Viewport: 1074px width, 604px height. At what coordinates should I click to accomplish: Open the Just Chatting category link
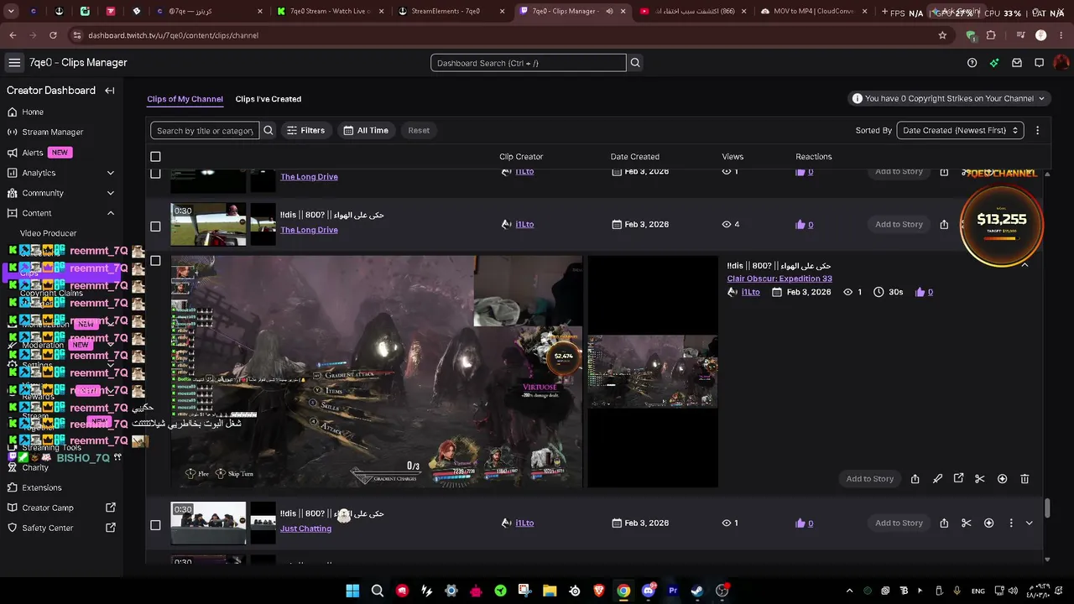[x=305, y=528]
